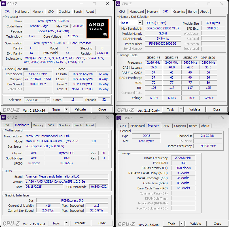Screen dimensions: 229x227
Task: Open the Memory tab in the top-left CPU window
Action: [x=38, y=12]
